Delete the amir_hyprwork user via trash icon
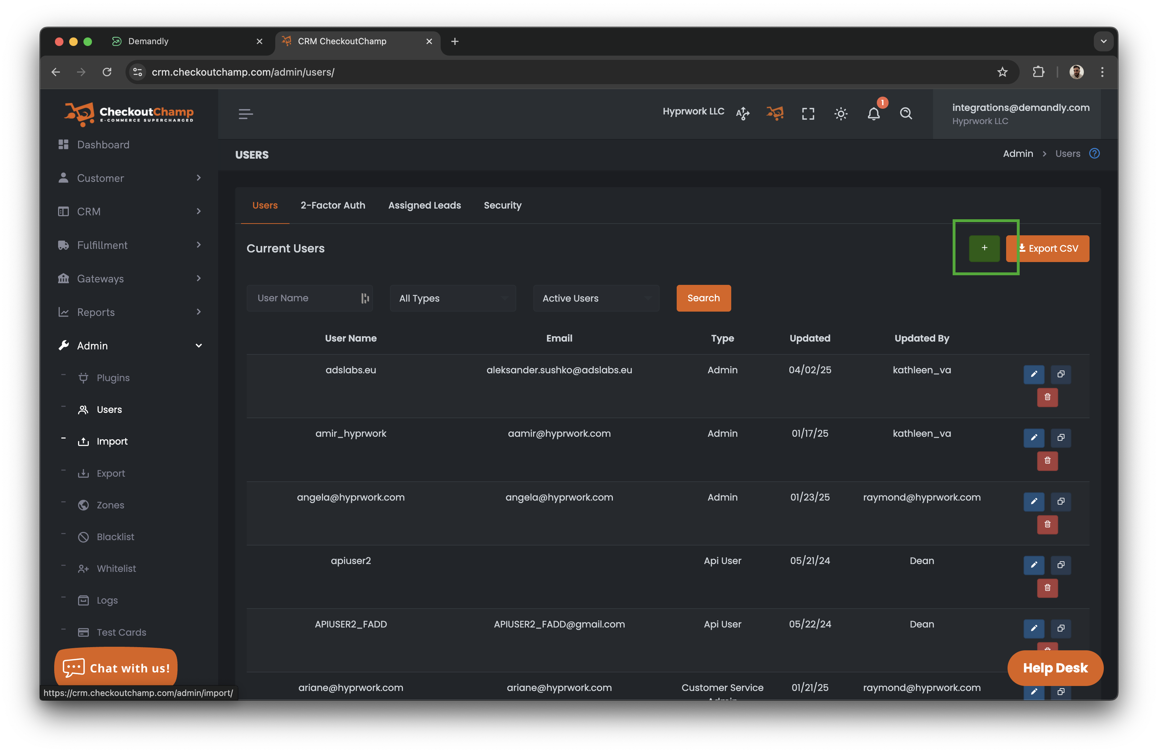Image resolution: width=1158 pixels, height=753 pixels. click(1047, 461)
